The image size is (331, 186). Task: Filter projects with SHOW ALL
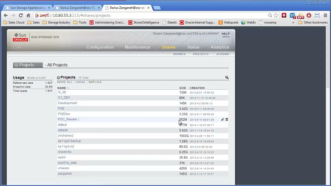(x=65, y=82)
